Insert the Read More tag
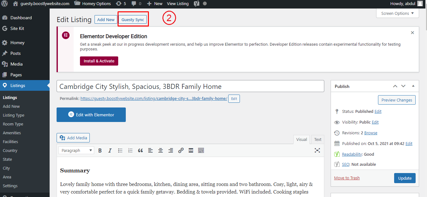The height and width of the screenshot is (197, 427). tap(191, 150)
